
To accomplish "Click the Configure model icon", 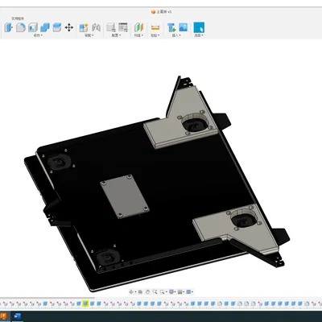I will [x=111, y=27].
